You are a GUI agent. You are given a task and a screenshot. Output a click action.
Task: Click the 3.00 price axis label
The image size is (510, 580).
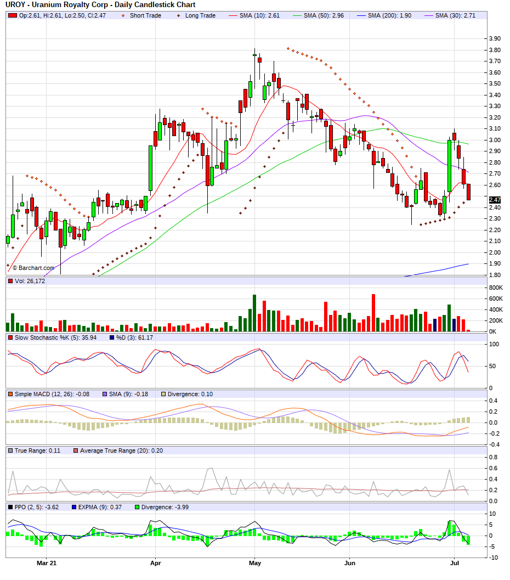coord(495,140)
